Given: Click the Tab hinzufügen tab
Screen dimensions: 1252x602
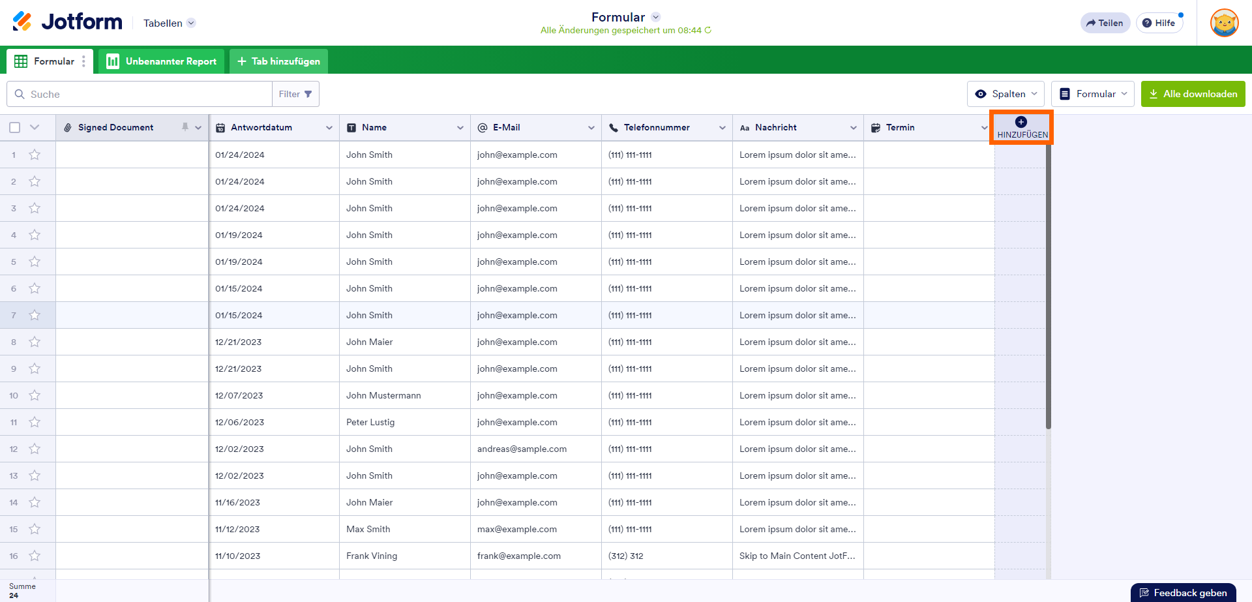Looking at the screenshot, I should pos(278,61).
